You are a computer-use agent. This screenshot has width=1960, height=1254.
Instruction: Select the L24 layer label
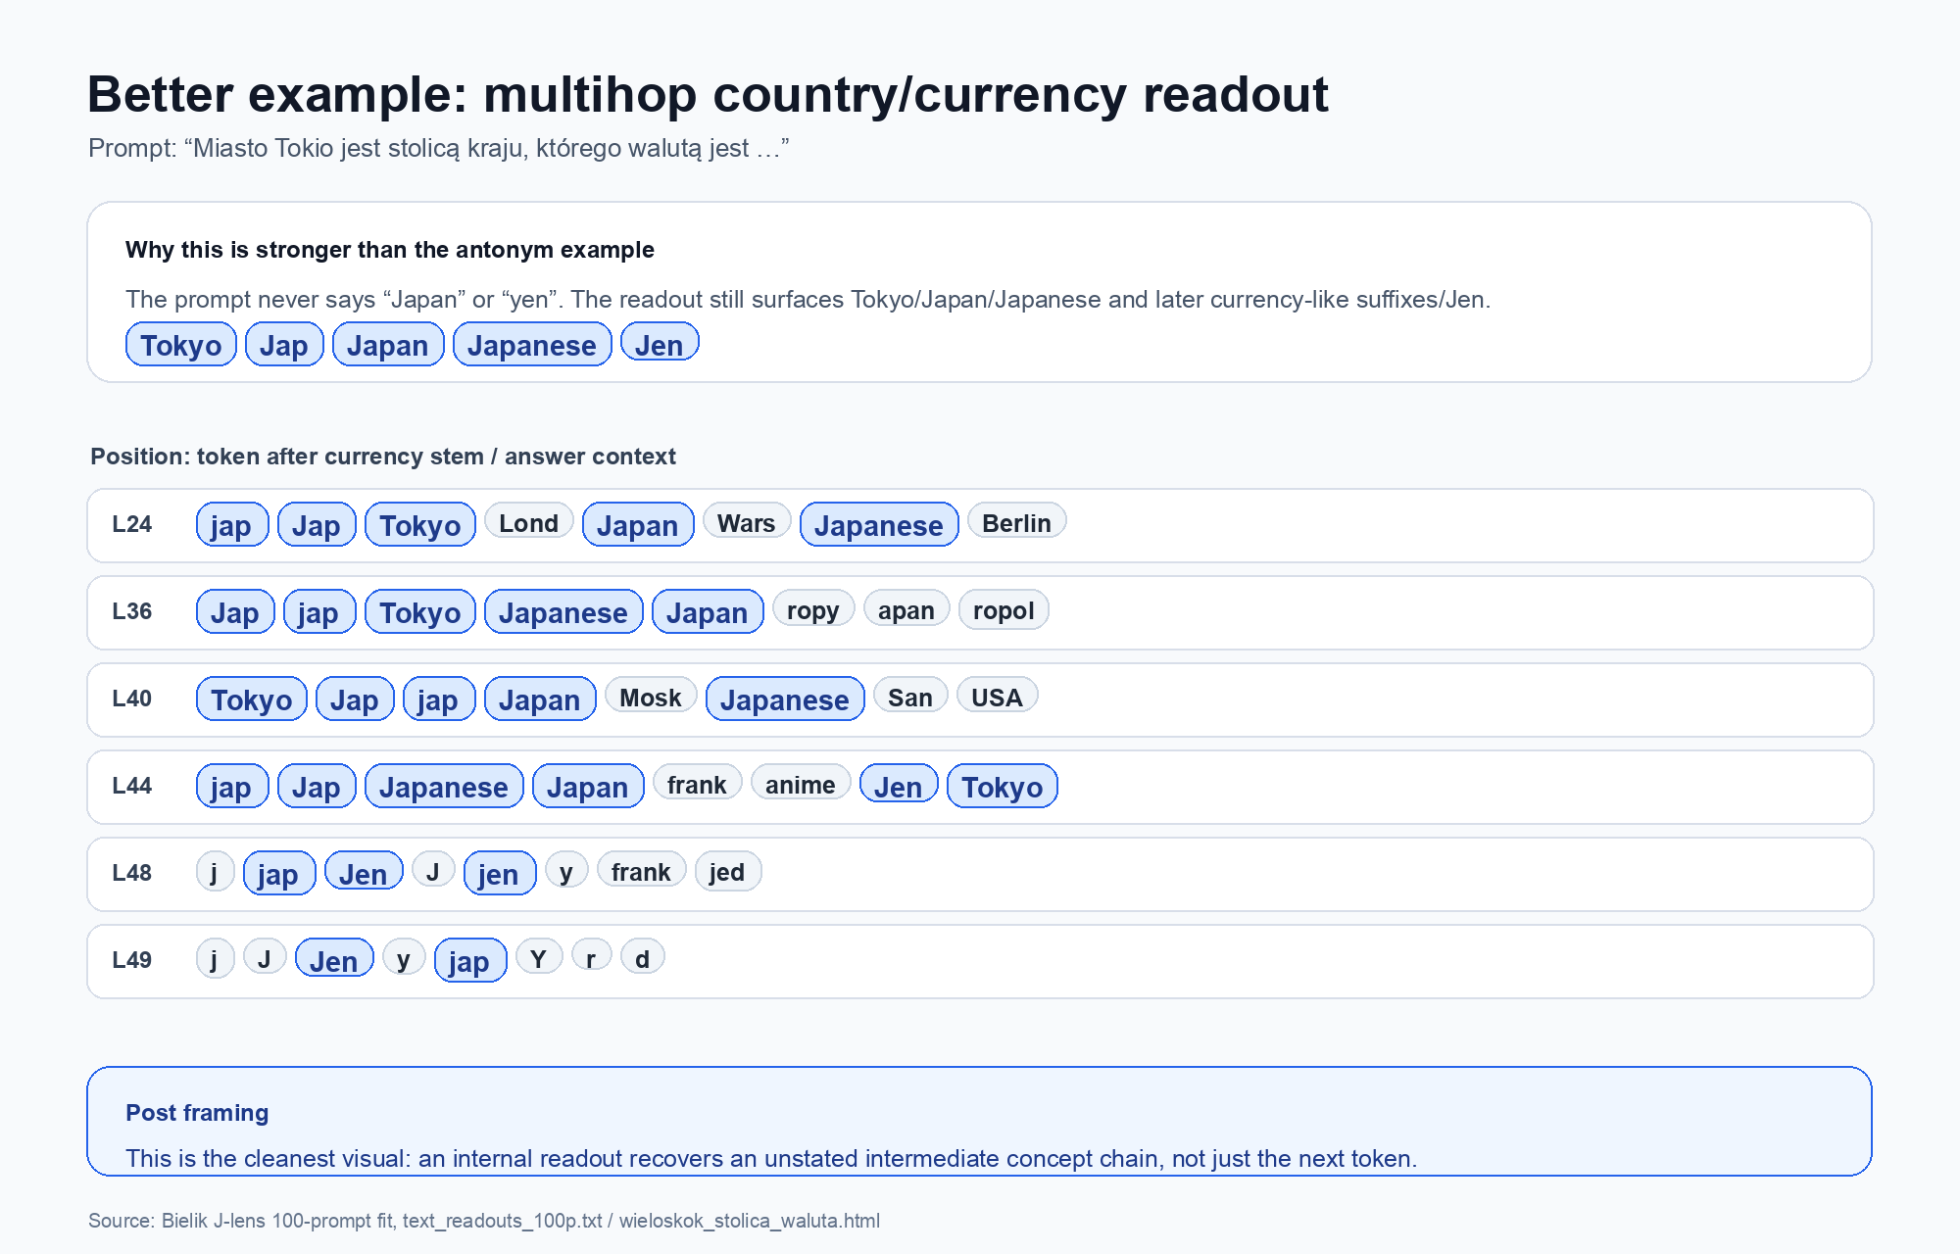[x=132, y=524]
